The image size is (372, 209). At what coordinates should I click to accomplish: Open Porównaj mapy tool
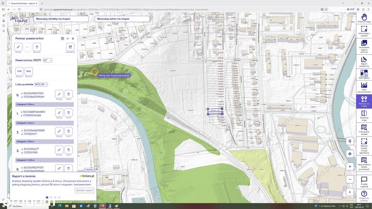(364, 116)
